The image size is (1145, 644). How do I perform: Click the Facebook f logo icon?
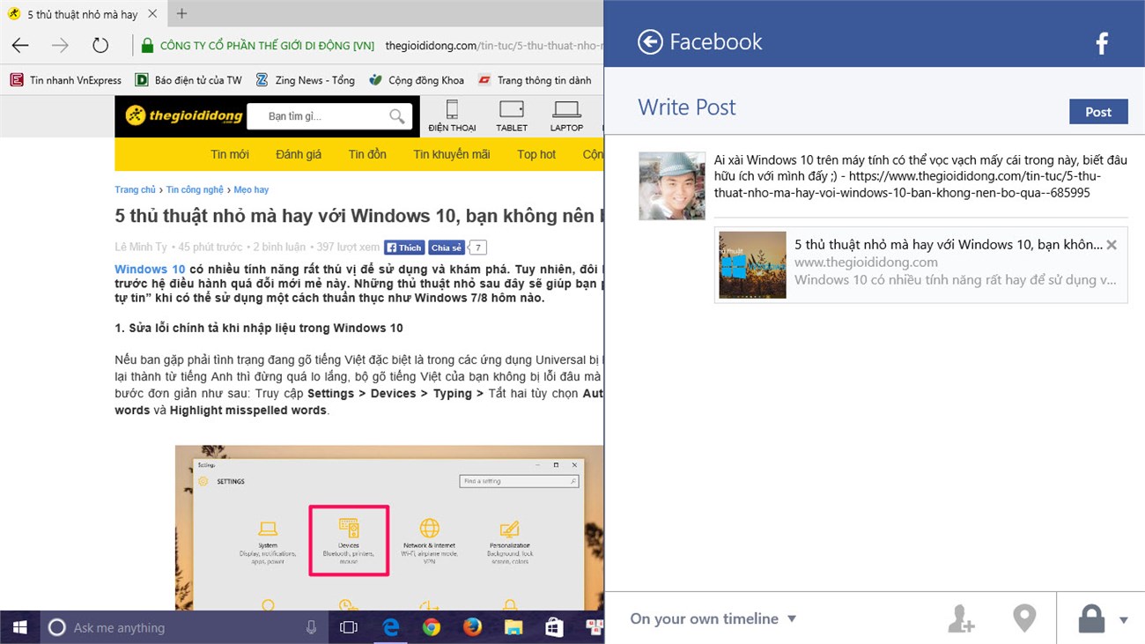pyautogui.click(x=1101, y=43)
